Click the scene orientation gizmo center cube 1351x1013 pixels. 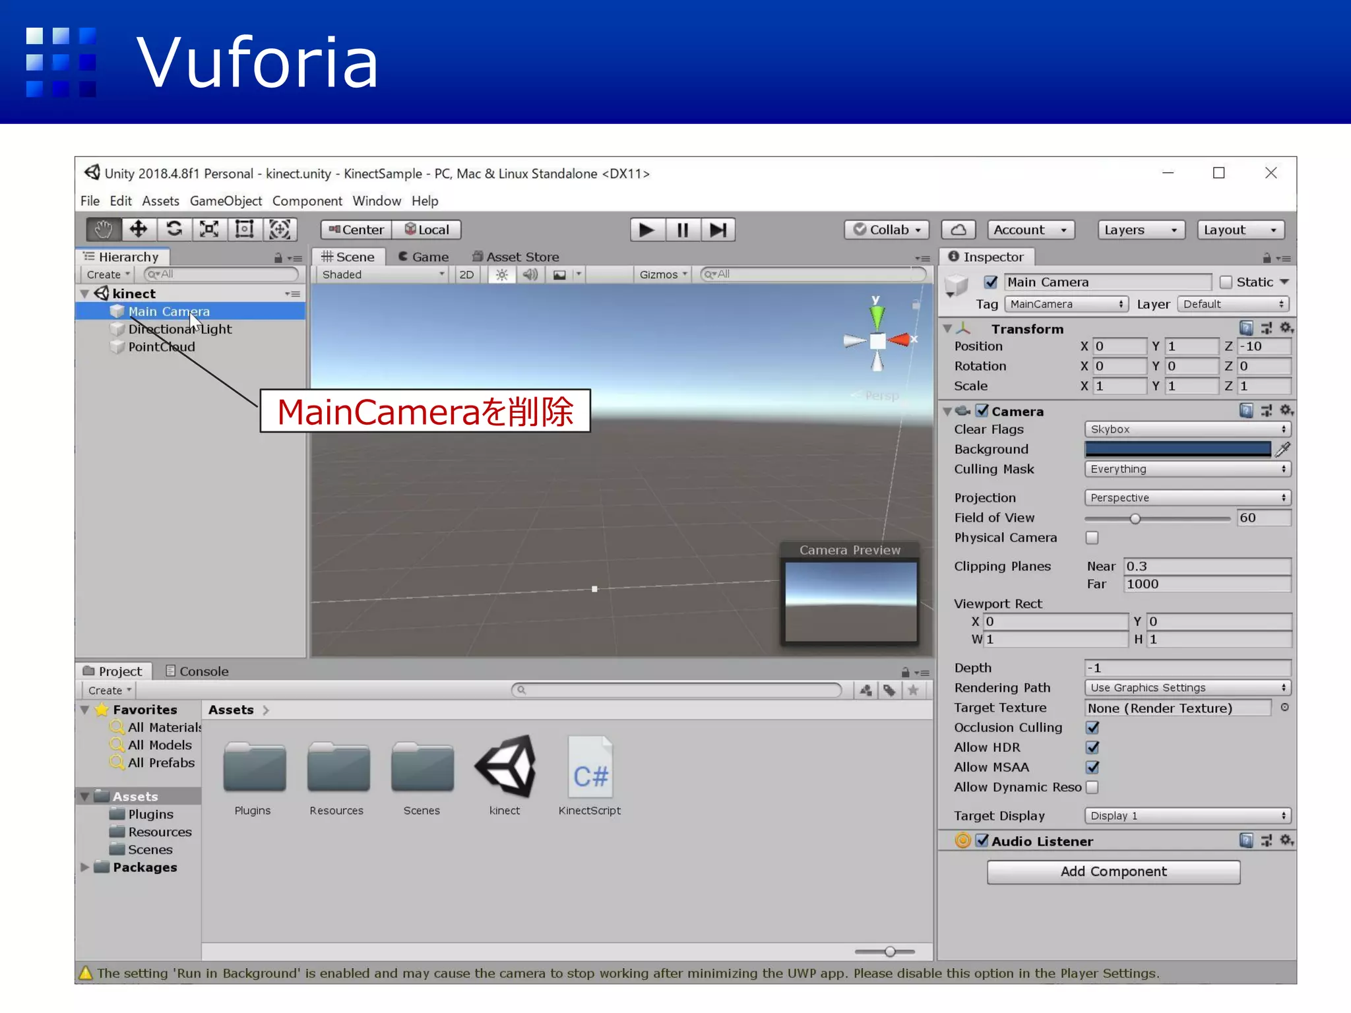tap(877, 341)
